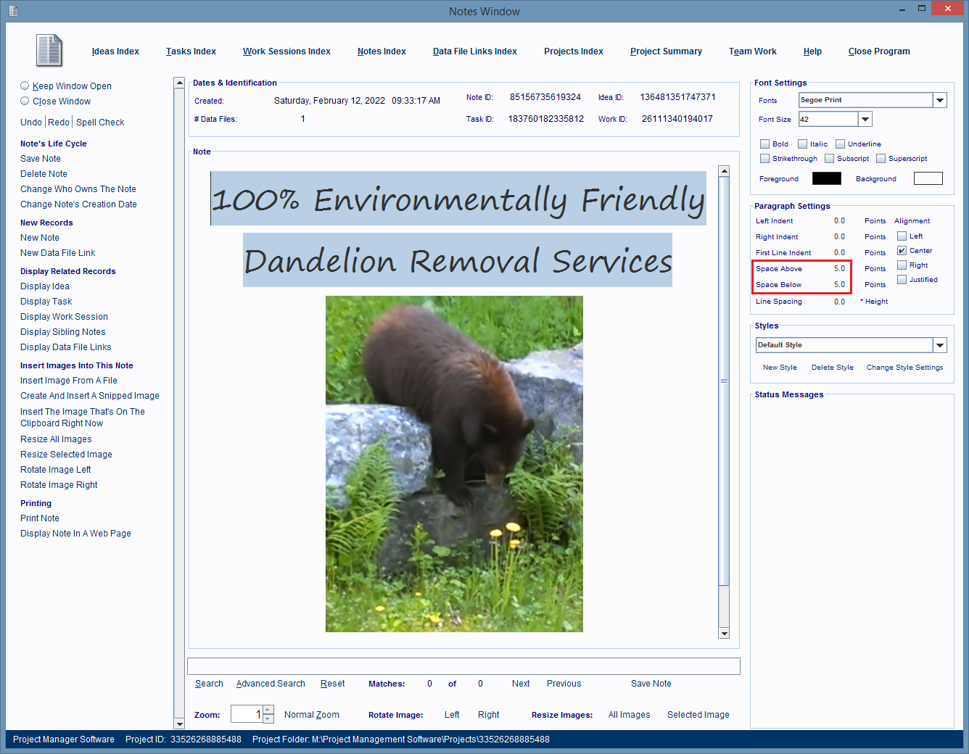Screen dimensions: 969x754
Task: Click Insert Image From A File
Action: (x=69, y=381)
